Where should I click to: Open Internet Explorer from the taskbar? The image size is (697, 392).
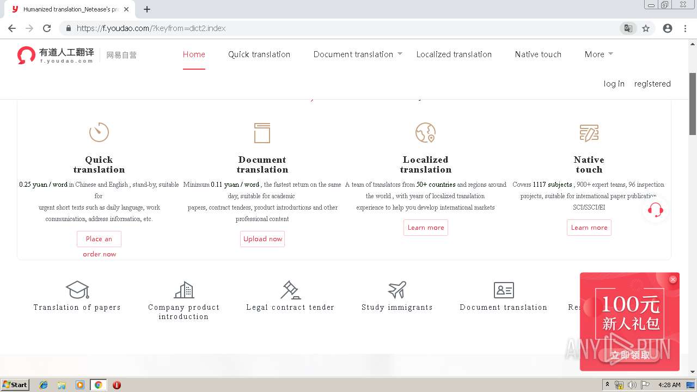(44, 385)
